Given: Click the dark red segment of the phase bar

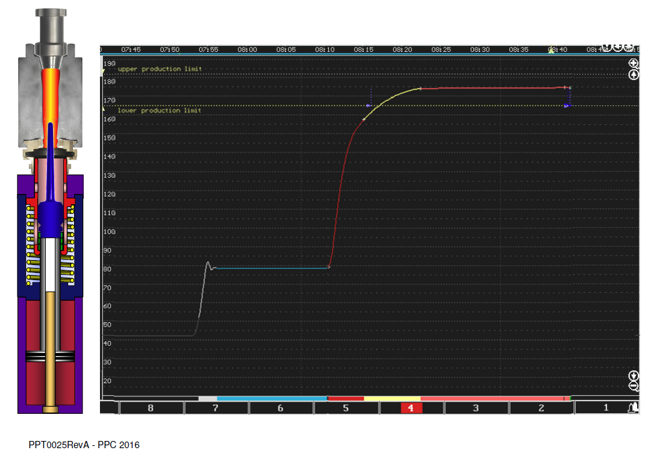Looking at the screenshot, I should tap(346, 399).
